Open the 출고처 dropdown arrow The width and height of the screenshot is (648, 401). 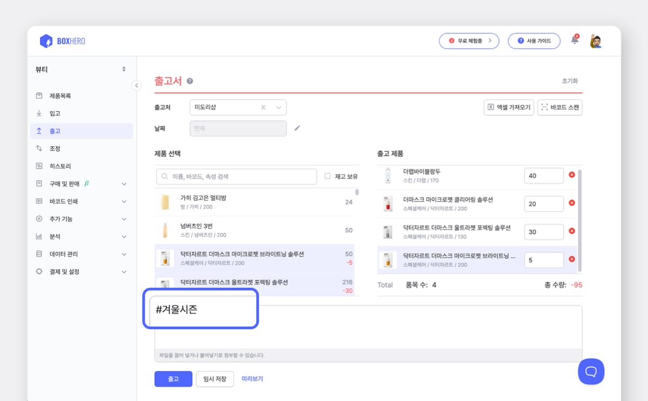279,107
